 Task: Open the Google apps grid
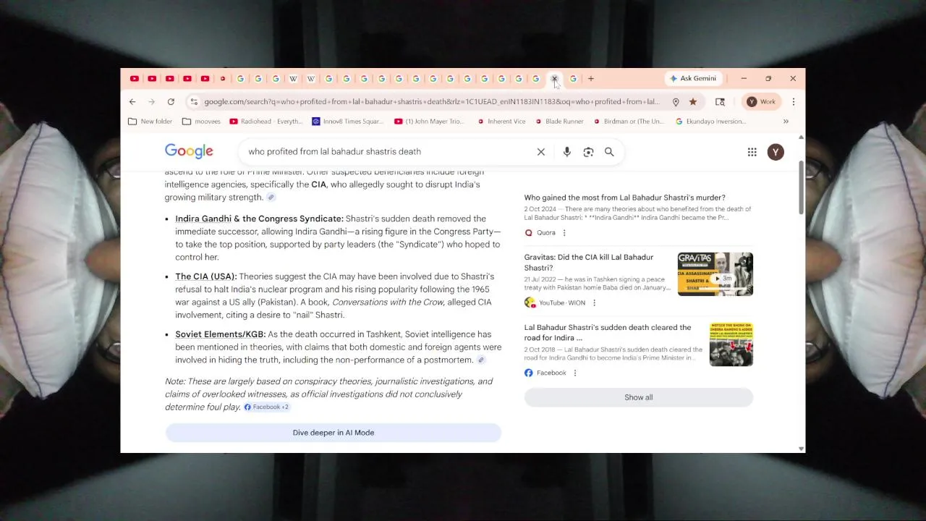point(752,152)
